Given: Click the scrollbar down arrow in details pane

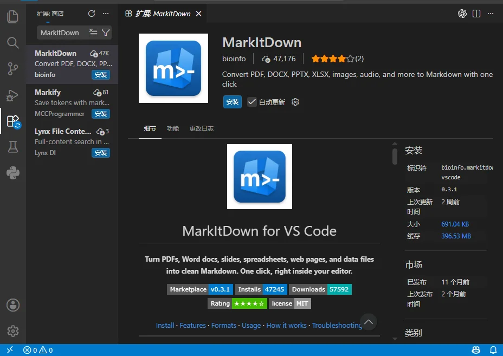Looking at the screenshot, I should pyautogui.click(x=395, y=339).
